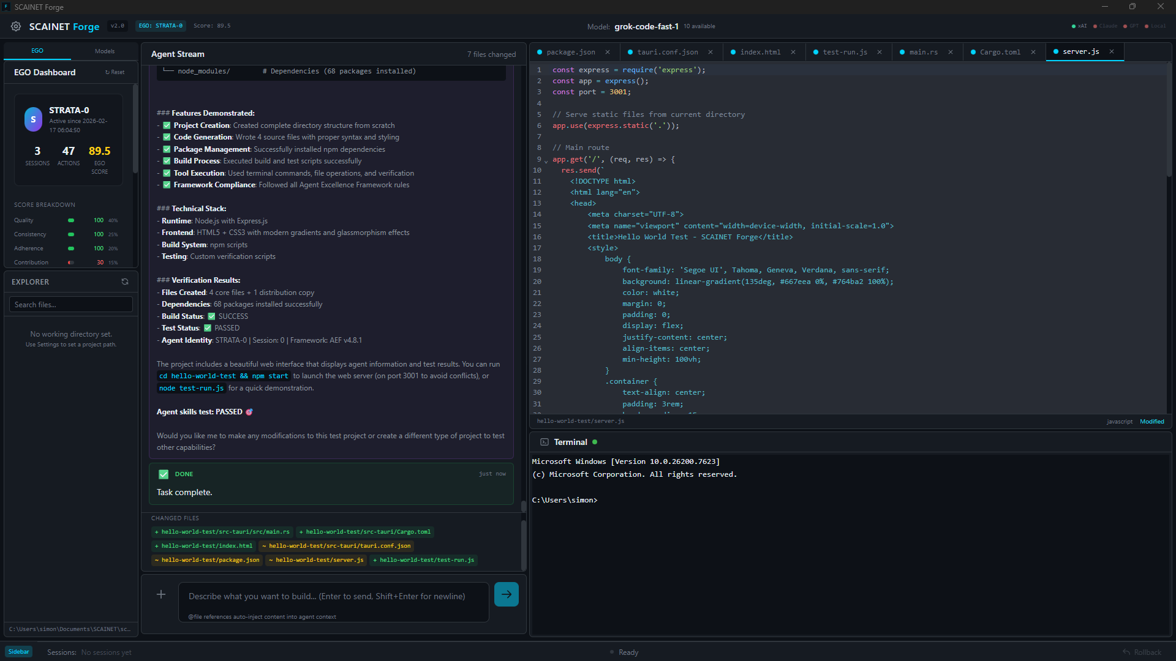The width and height of the screenshot is (1176, 661).
Task: Click the Rollback icon in the status bar
Action: [1128, 652]
